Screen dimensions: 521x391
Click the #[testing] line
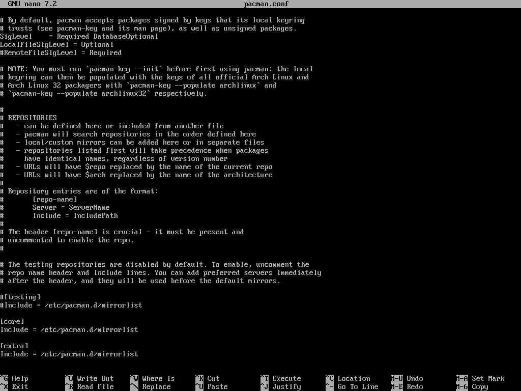point(20,297)
